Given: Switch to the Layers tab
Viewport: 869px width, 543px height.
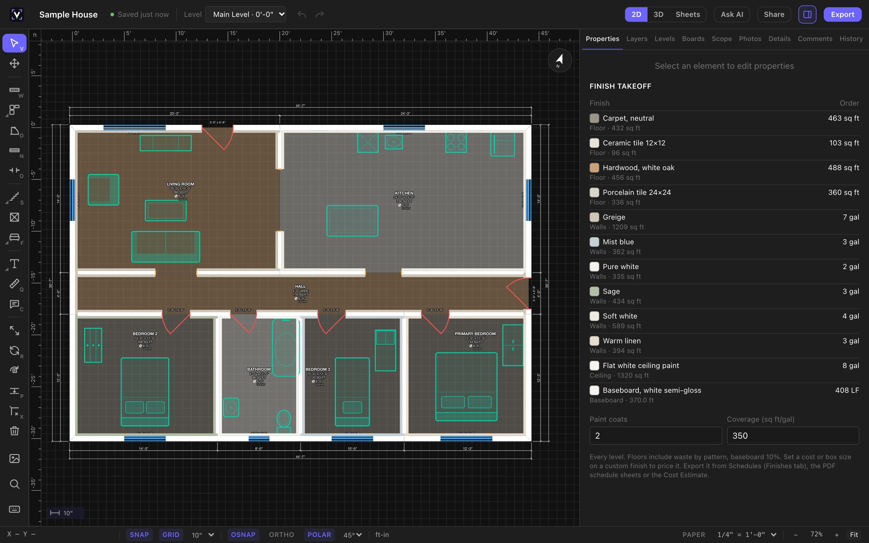Looking at the screenshot, I should (637, 39).
